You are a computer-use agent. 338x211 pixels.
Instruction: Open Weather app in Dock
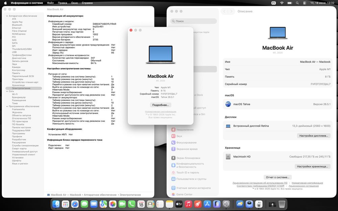point(240,204)
